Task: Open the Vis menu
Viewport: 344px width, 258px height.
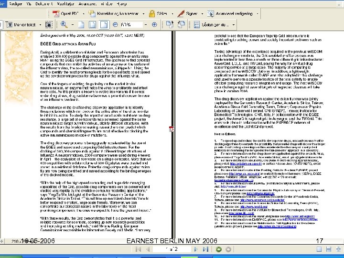Action: coord(29,4)
